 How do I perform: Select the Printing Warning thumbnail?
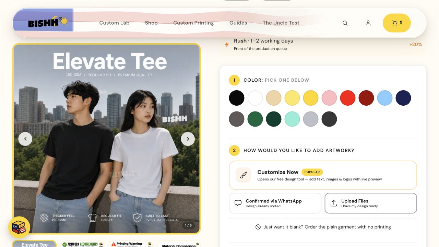pyautogui.click(x=131, y=244)
